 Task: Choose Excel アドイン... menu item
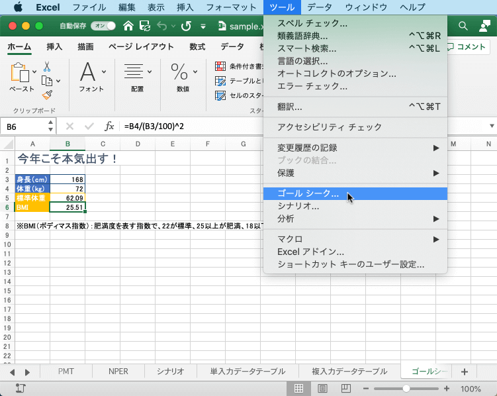(x=355, y=252)
